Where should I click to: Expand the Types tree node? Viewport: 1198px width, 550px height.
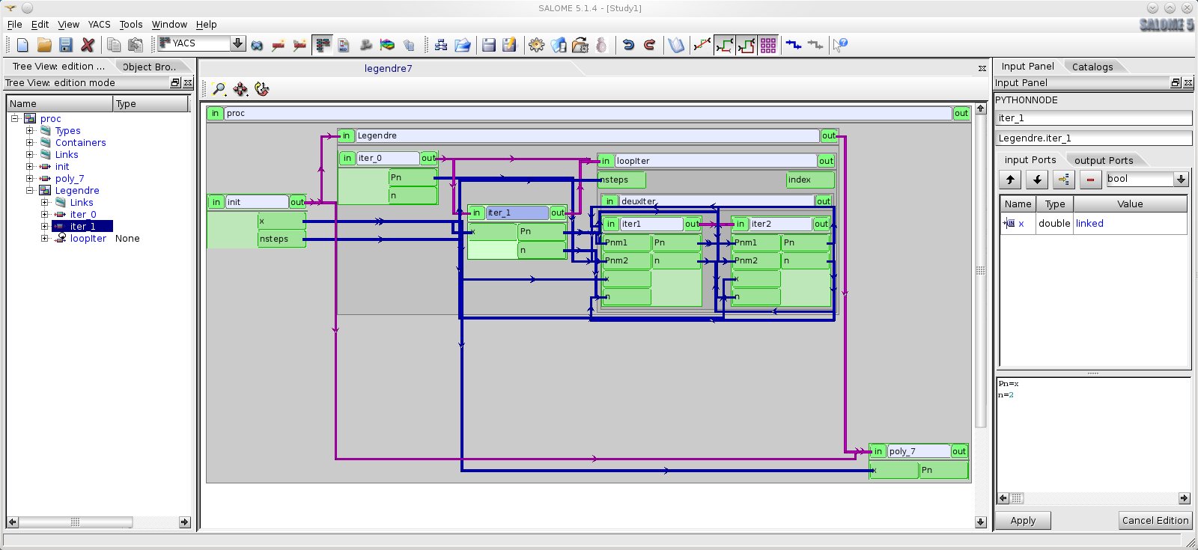tap(30, 130)
